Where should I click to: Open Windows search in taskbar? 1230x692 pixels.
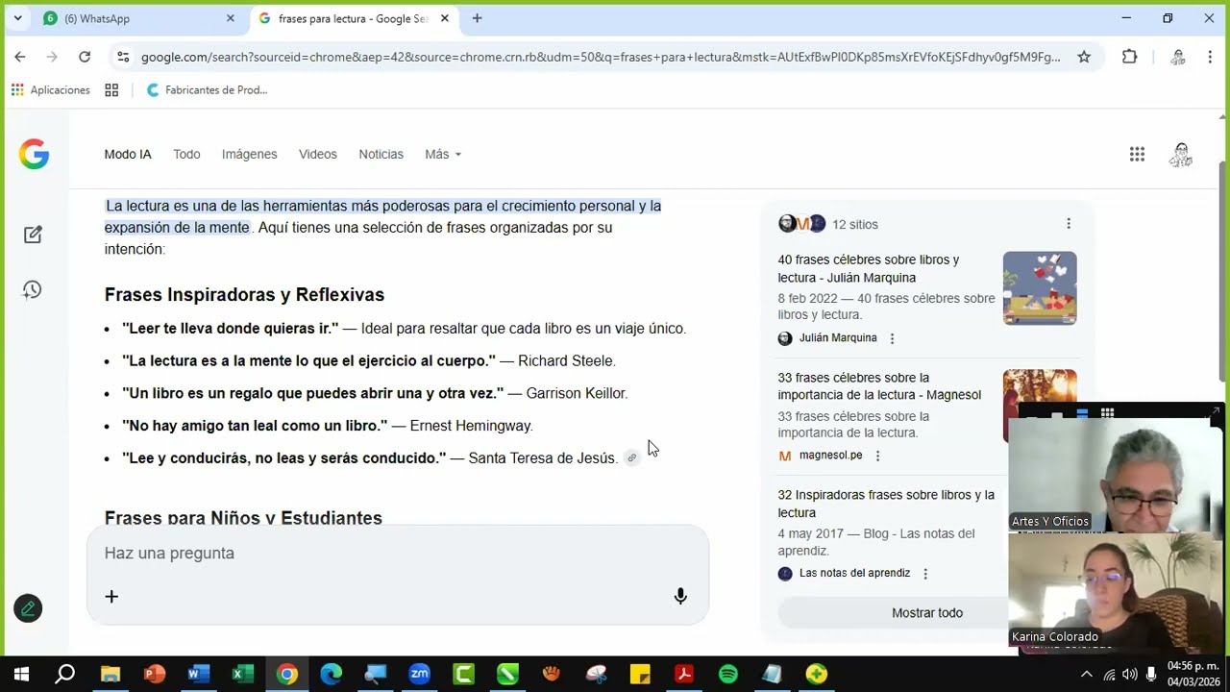tap(65, 674)
